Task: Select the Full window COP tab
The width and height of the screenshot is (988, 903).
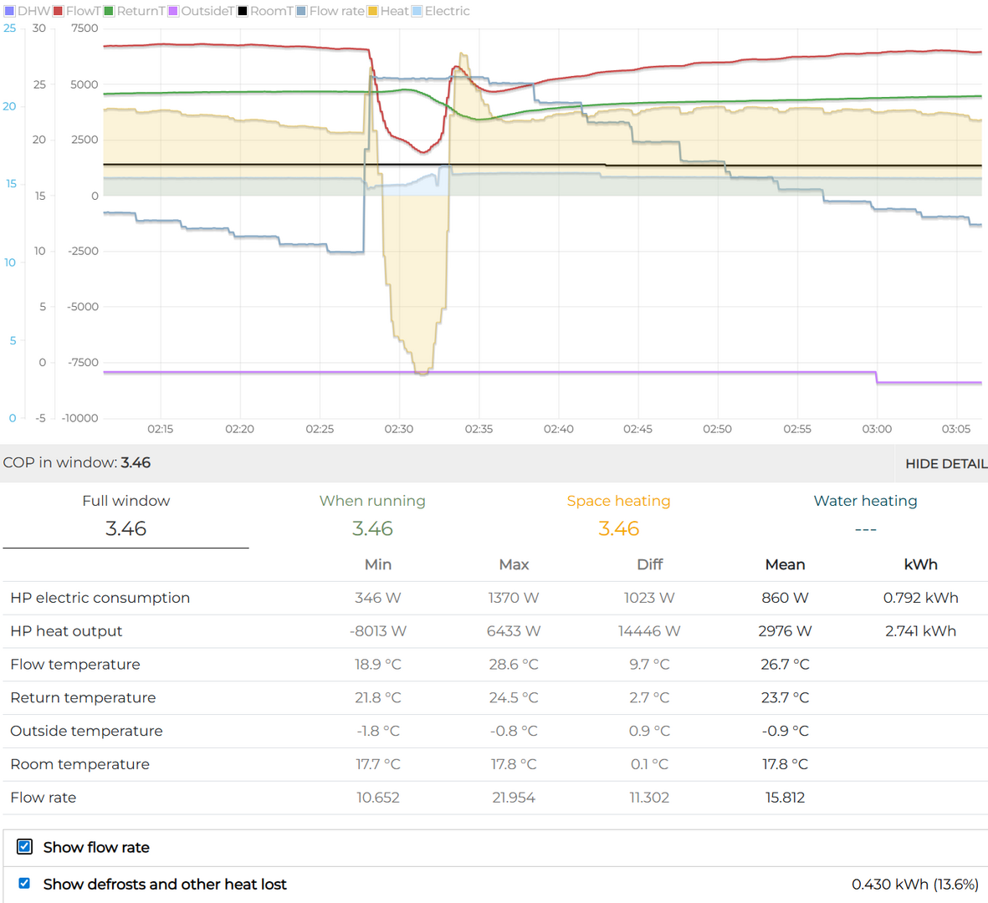Action: [x=125, y=515]
